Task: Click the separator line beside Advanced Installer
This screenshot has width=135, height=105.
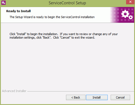Action: (x=81, y=92)
